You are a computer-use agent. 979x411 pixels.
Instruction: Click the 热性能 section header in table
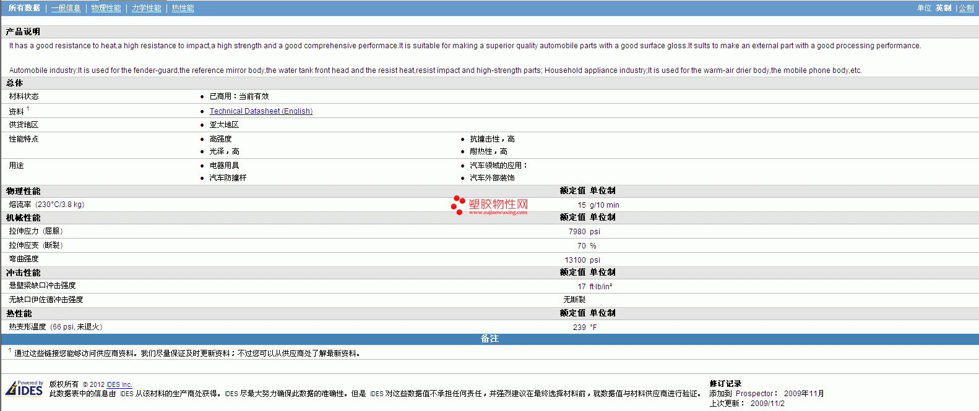[19, 313]
